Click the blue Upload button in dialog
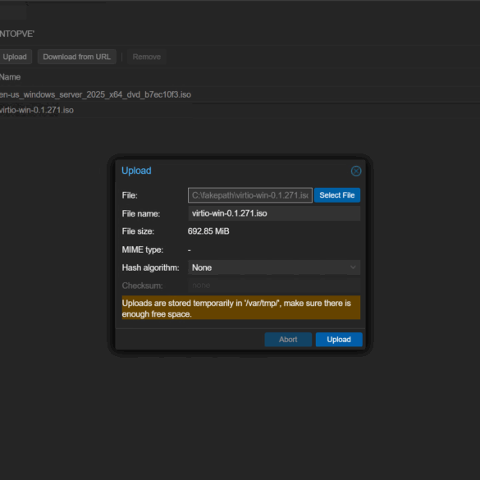 339,339
